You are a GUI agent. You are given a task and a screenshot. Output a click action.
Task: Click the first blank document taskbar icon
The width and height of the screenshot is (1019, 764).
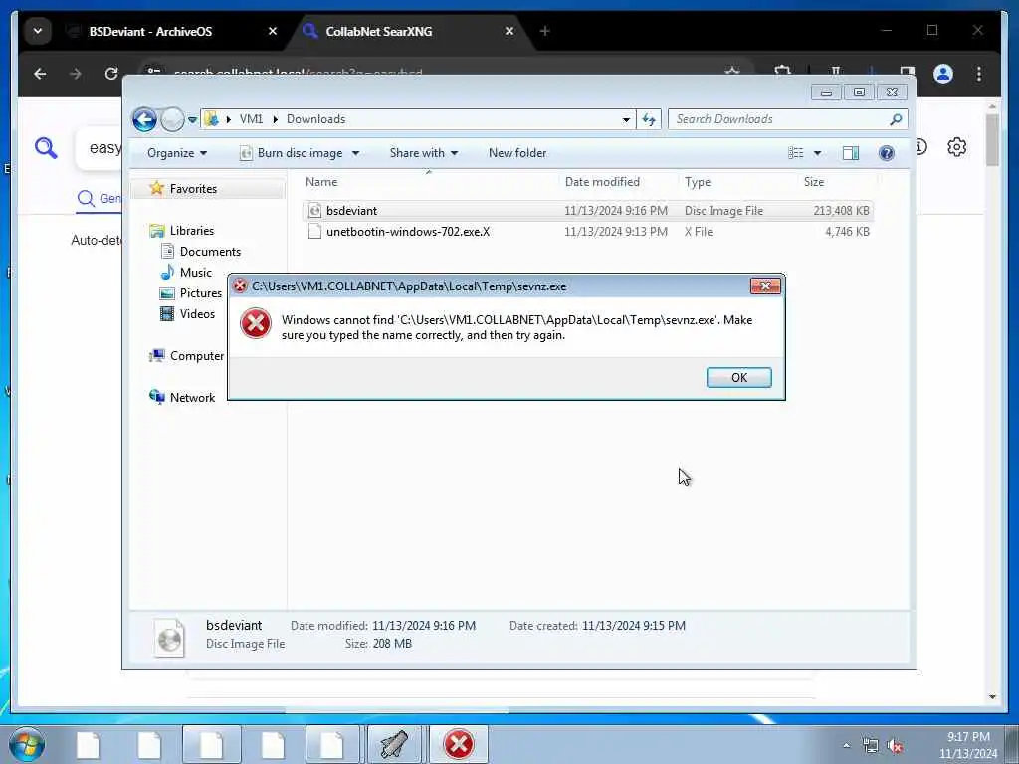point(89,744)
